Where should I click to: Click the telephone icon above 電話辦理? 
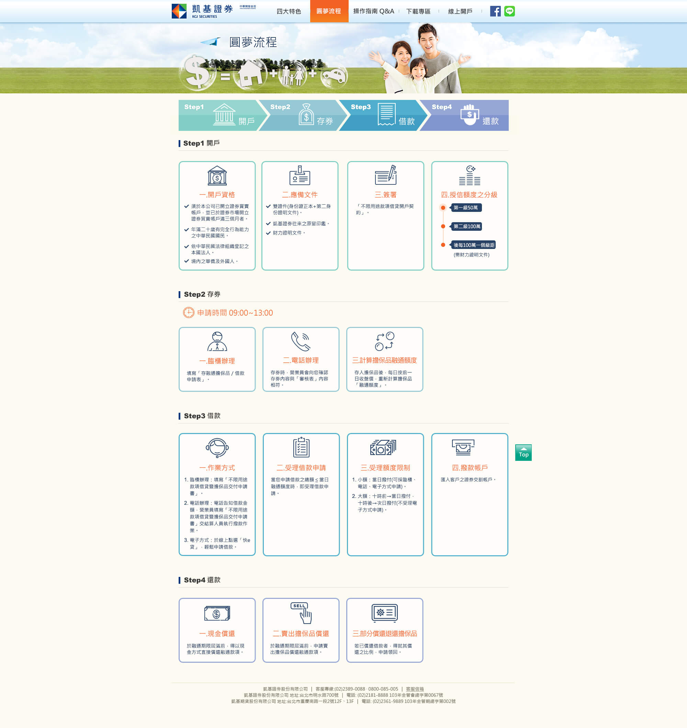coord(301,341)
